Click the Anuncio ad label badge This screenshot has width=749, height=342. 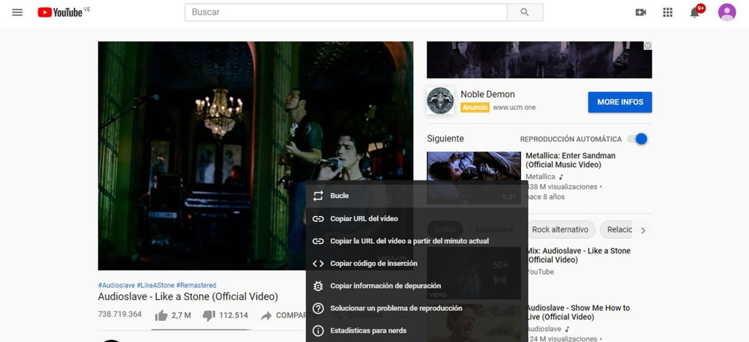point(475,107)
